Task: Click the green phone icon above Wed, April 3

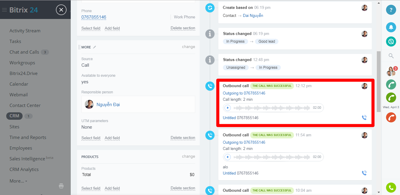Action: click(391, 97)
